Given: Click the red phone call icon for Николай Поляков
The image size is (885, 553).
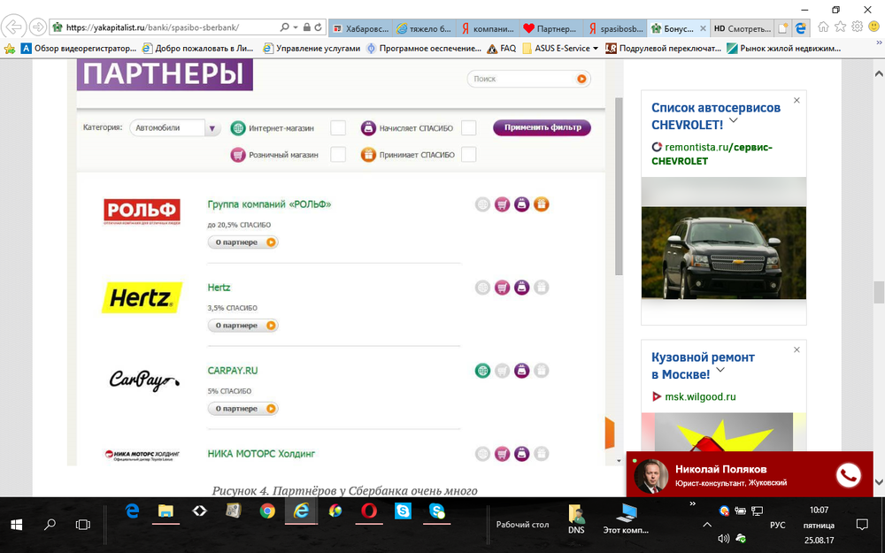Looking at the screenshot, I should pos(848,475).
